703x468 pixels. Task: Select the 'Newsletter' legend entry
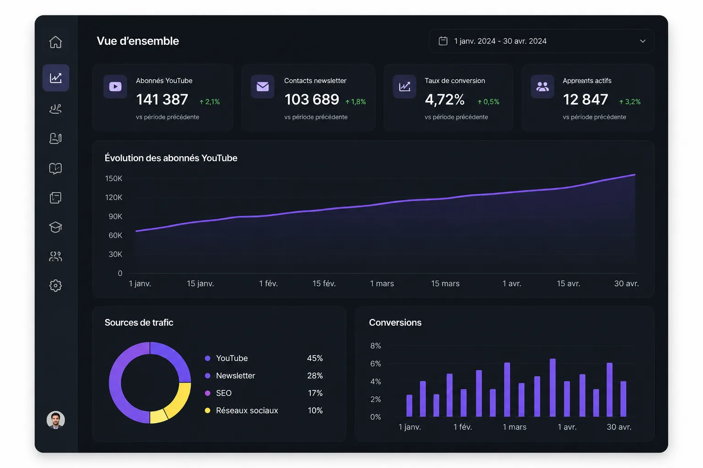(235, 376)
